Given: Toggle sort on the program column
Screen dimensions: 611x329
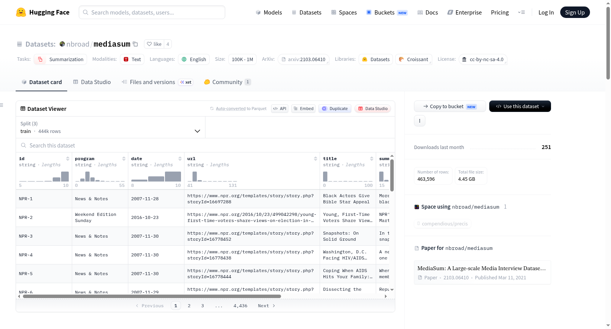Looking at the screenshot, I should (124, 159).
